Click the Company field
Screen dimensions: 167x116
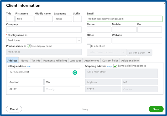pos(44,30)
